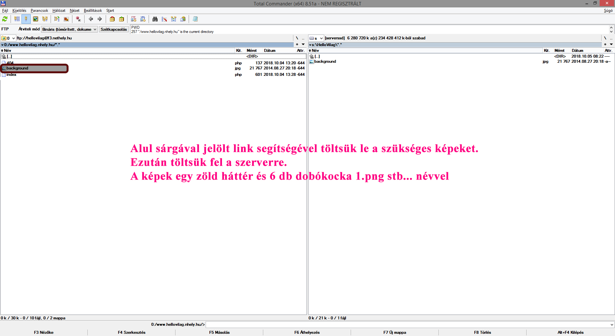Viewport: 615px width, 336px height.
Task: Click the Szétkapcsolás disconnect button
Action: (x=113, y=29)
